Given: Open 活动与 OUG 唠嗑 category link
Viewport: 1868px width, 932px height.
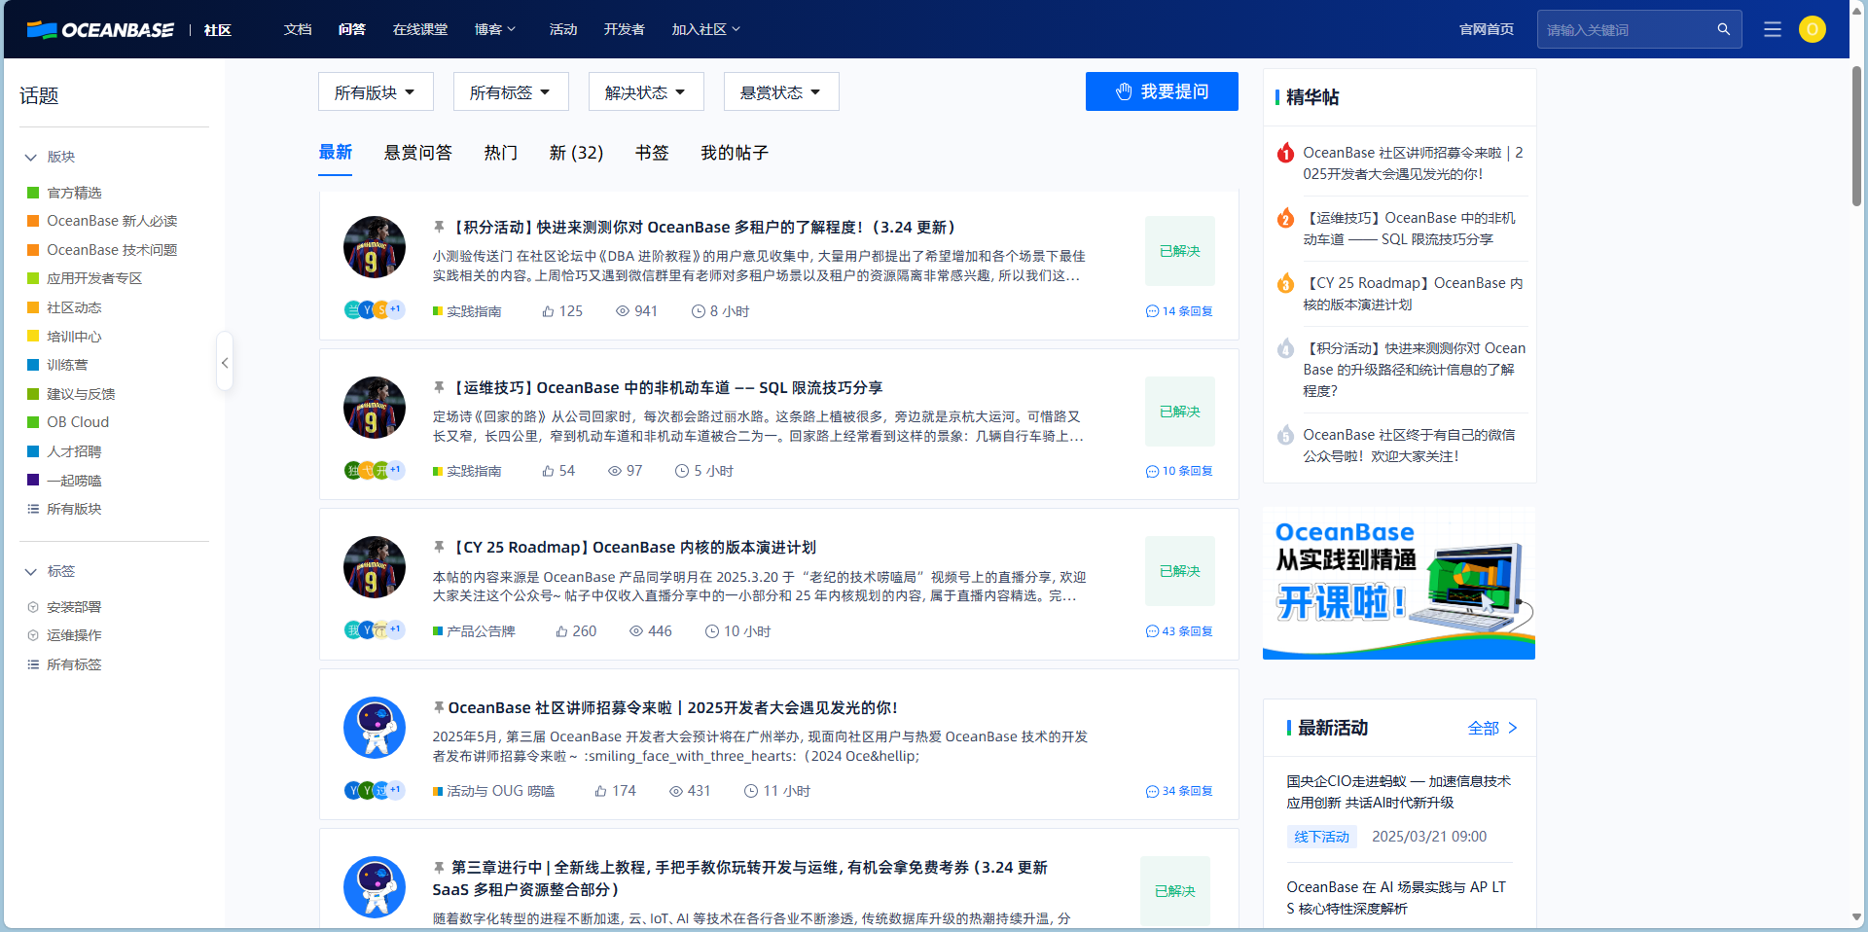Looking at the screenshot, I should point(500,791).
